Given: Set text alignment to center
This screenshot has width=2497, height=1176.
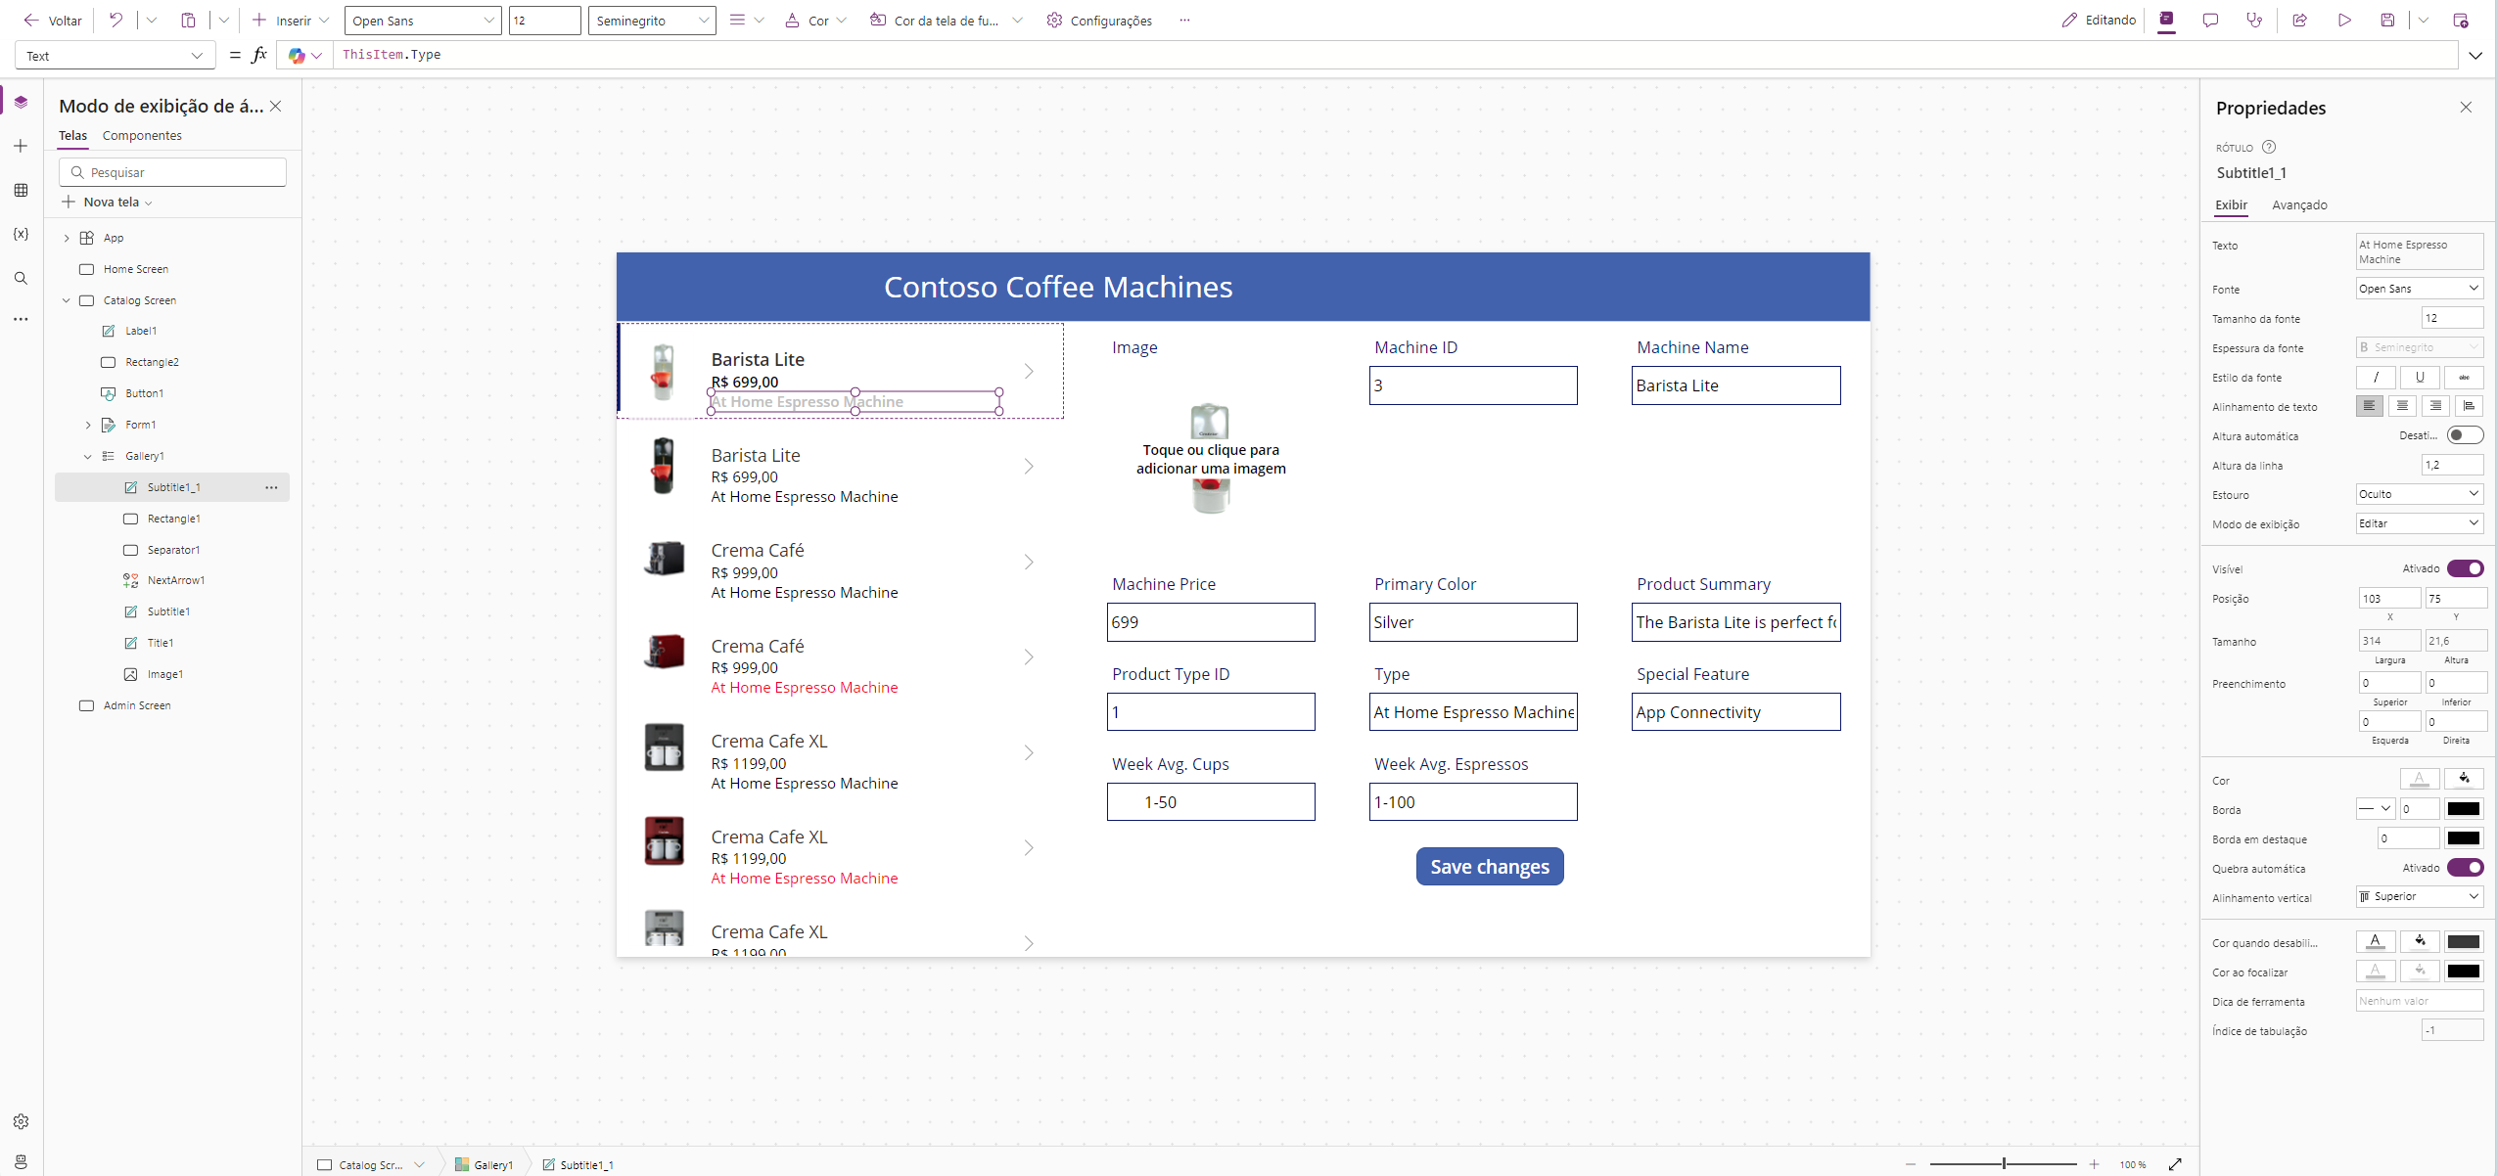Looking at the screenshot, I should click(2402, 406).
